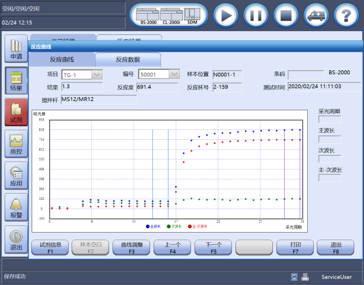Viewport: 364px width, 285px height.
Task: Click the 试剂信息 F1 button
Action: [x=50, y=248]
